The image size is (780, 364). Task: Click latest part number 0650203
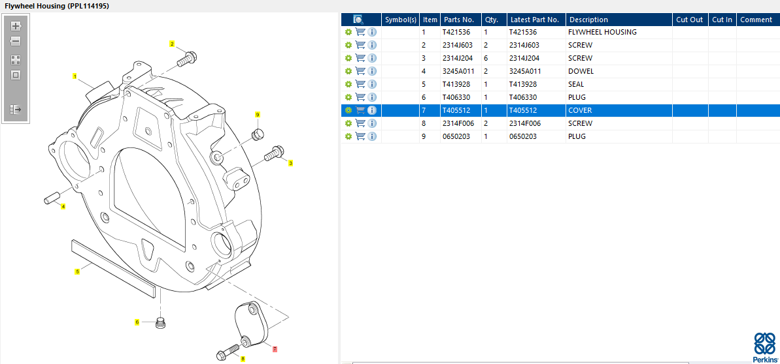[523, 136]
